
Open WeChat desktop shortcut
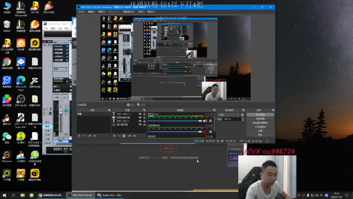pyautogui.click(x=7, y=138)
